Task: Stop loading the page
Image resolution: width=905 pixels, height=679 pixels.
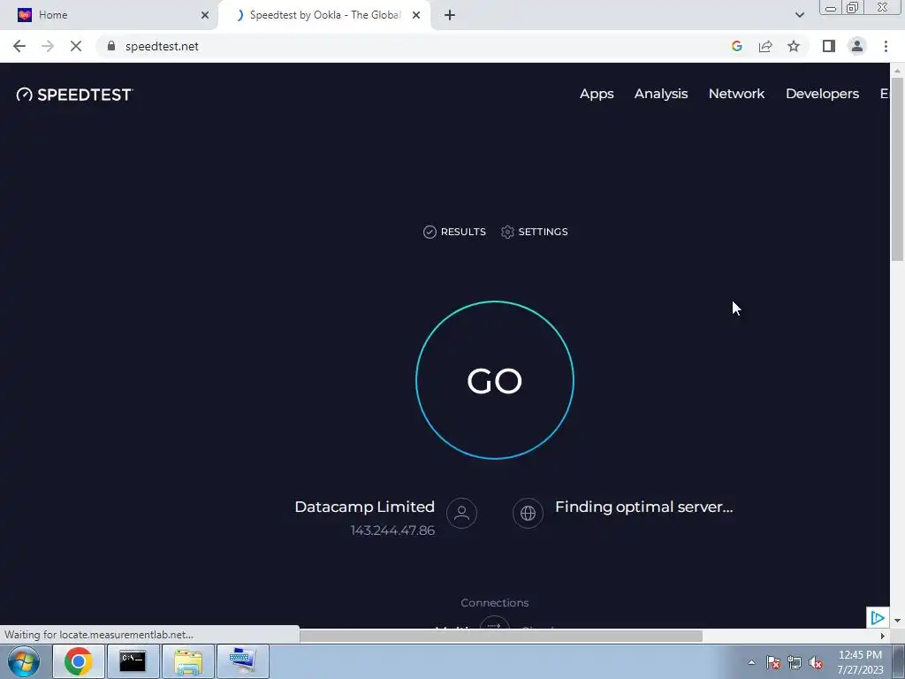Action: [x=76, y=46]
